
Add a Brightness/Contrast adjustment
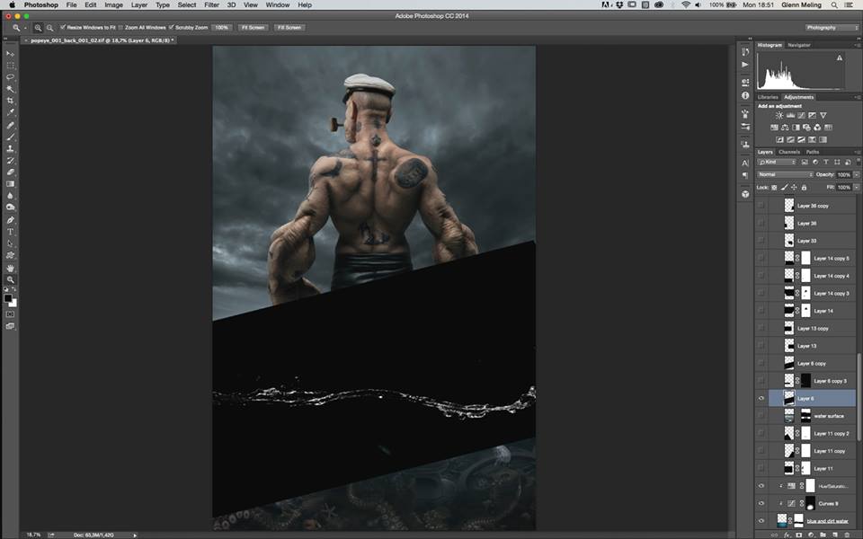pos(778,116)
